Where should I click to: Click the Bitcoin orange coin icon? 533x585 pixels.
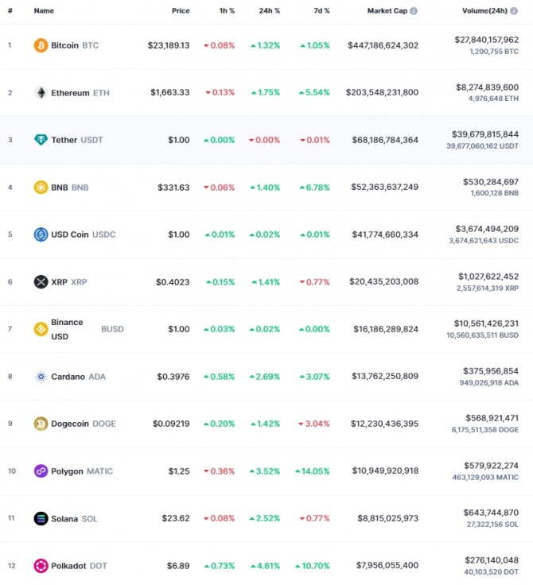(41, 45)
